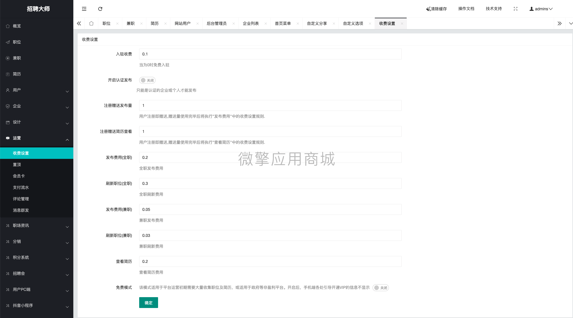Click the 发布费用(全职) input field

(x=270, y=157)
